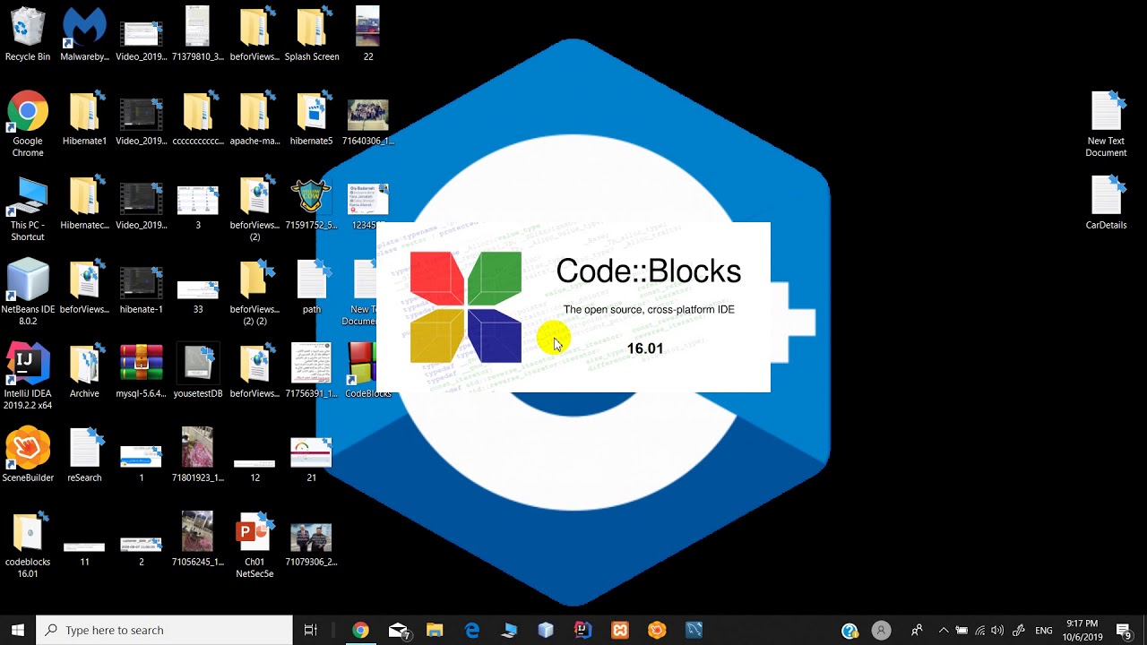Image resolution: width=1147 pixels, height=645 pixels.
Task: Open File Explorer from the taskbar
Action: 435,630
